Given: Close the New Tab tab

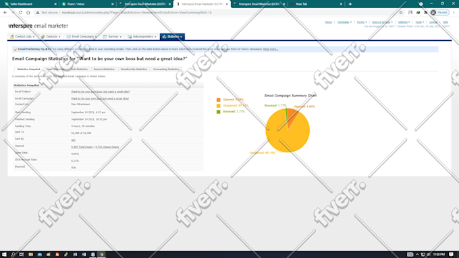Looking at the screenshot, I should (x=341, y=4).
